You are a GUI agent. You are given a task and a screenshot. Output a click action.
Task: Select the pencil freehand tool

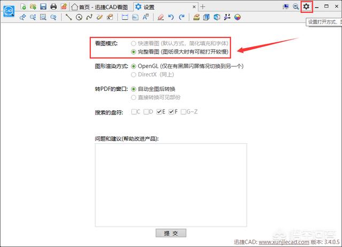click(99, 17)
